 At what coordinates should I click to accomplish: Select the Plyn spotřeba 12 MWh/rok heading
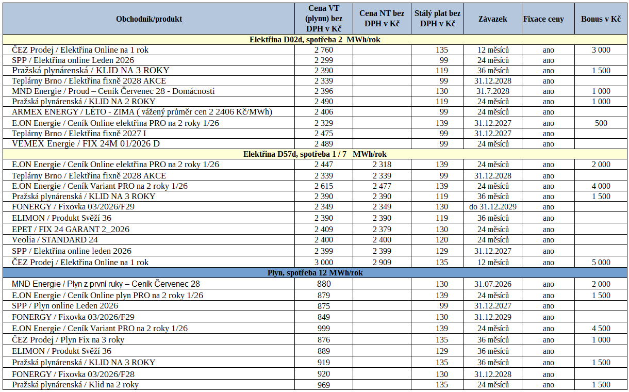tap(314, 273)
